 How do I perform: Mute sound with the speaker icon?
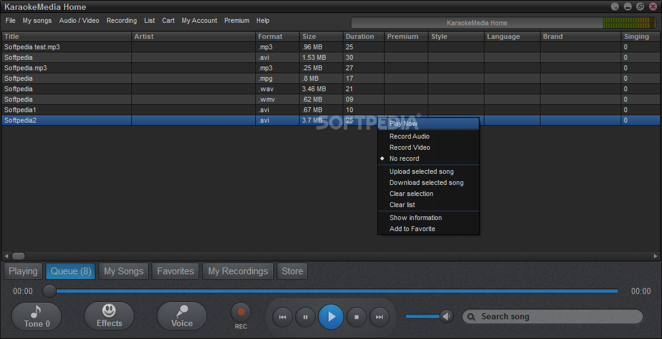[446, 316]
